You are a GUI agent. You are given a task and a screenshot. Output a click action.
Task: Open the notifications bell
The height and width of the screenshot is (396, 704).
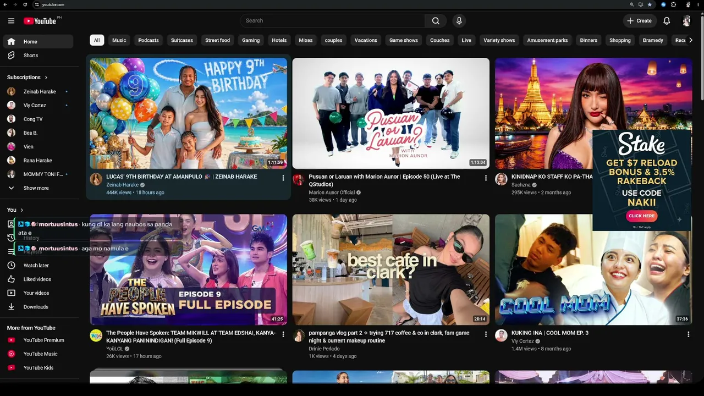[x=667, y=21]
